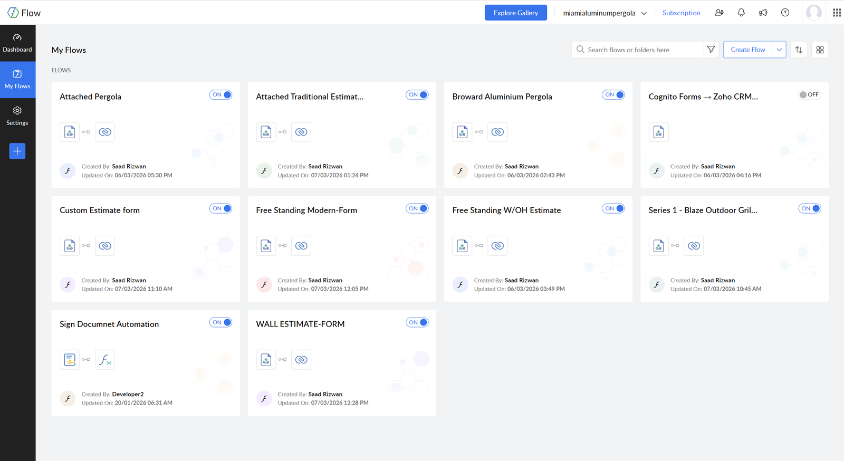This screenshot has height=461, width=844.
Task: Click the Zoho Flow logo
Action: coord(24,13)
